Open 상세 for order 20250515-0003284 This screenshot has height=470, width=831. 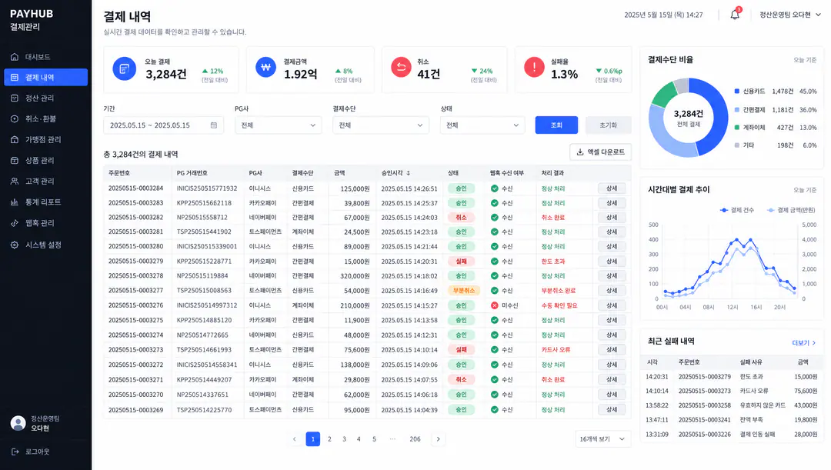(x=612, y=188)
